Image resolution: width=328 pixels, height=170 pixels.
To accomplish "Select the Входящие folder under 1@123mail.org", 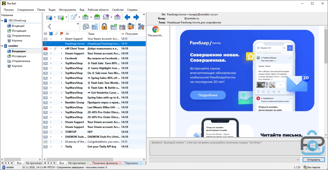I will (x=18, y=26).
